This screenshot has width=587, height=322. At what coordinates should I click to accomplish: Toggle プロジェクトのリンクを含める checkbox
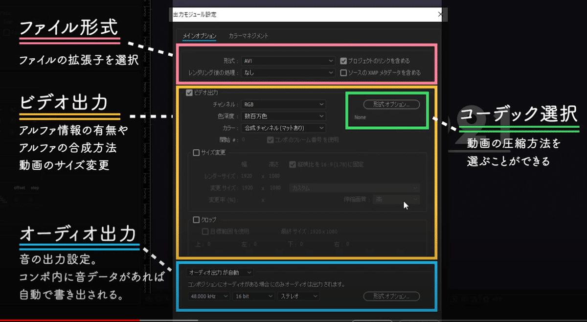coord(344,61)
